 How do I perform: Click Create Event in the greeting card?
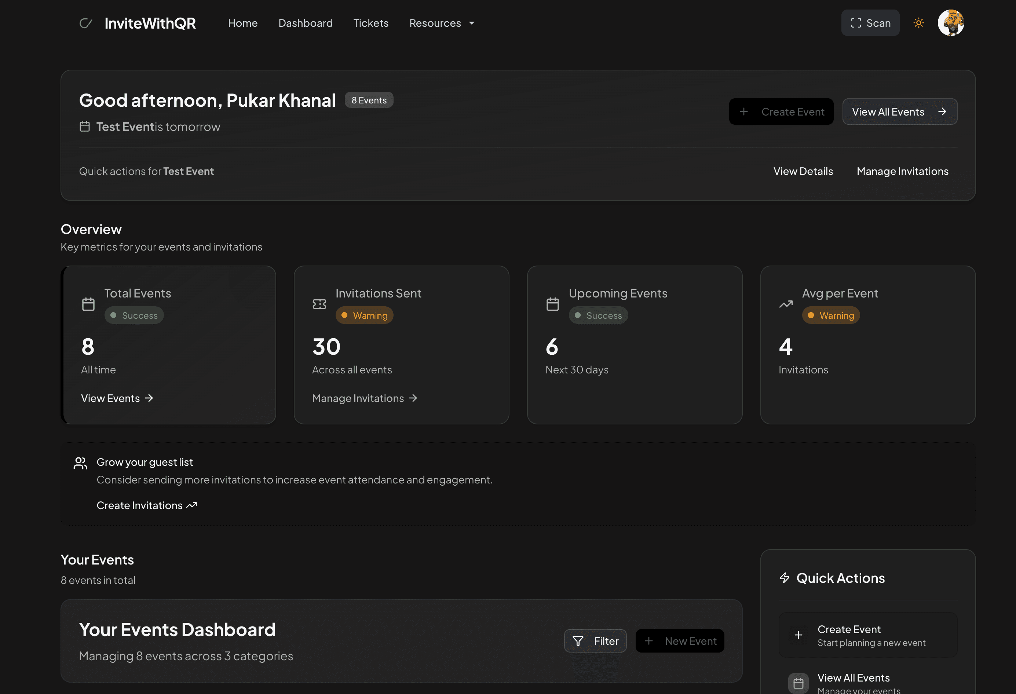pyautogui.click(x=781, y=112)
